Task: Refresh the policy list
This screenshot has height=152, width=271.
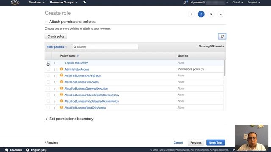Action: [x=222, y=36]
